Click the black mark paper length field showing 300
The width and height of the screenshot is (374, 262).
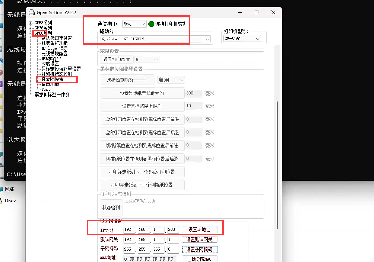pyautogui.click(x=194, y=93)
